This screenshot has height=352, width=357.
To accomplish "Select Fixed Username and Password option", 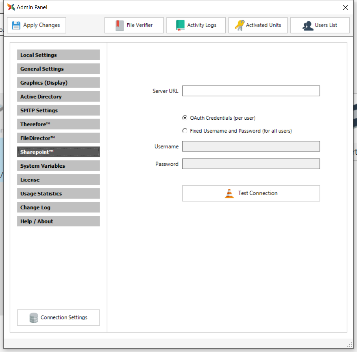I will pyautogui.click(x=185, y=131).
